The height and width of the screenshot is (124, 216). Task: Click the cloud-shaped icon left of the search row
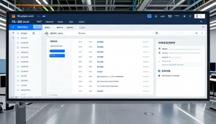point(47,33)
